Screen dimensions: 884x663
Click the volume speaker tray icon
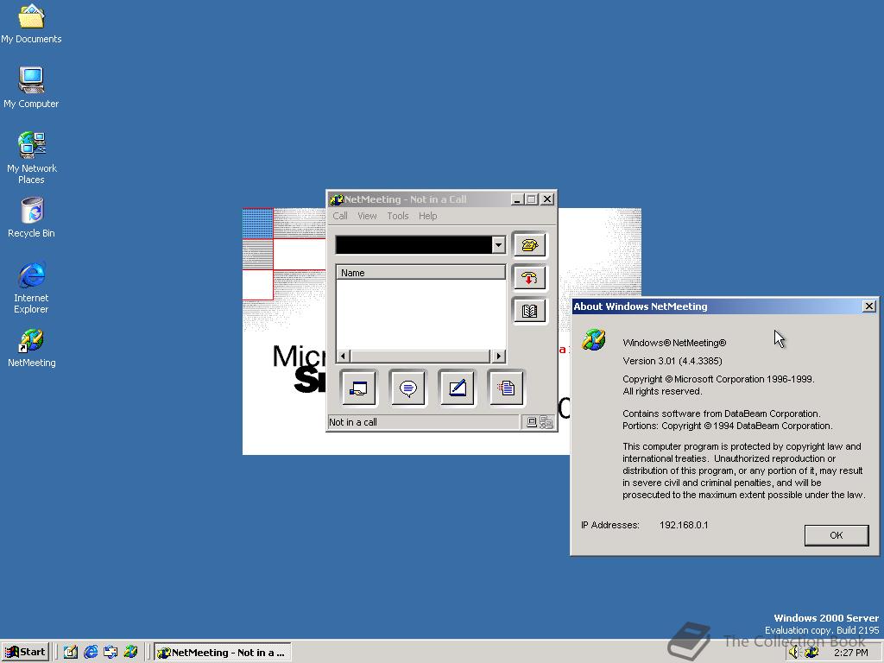(x=794, y=653)
